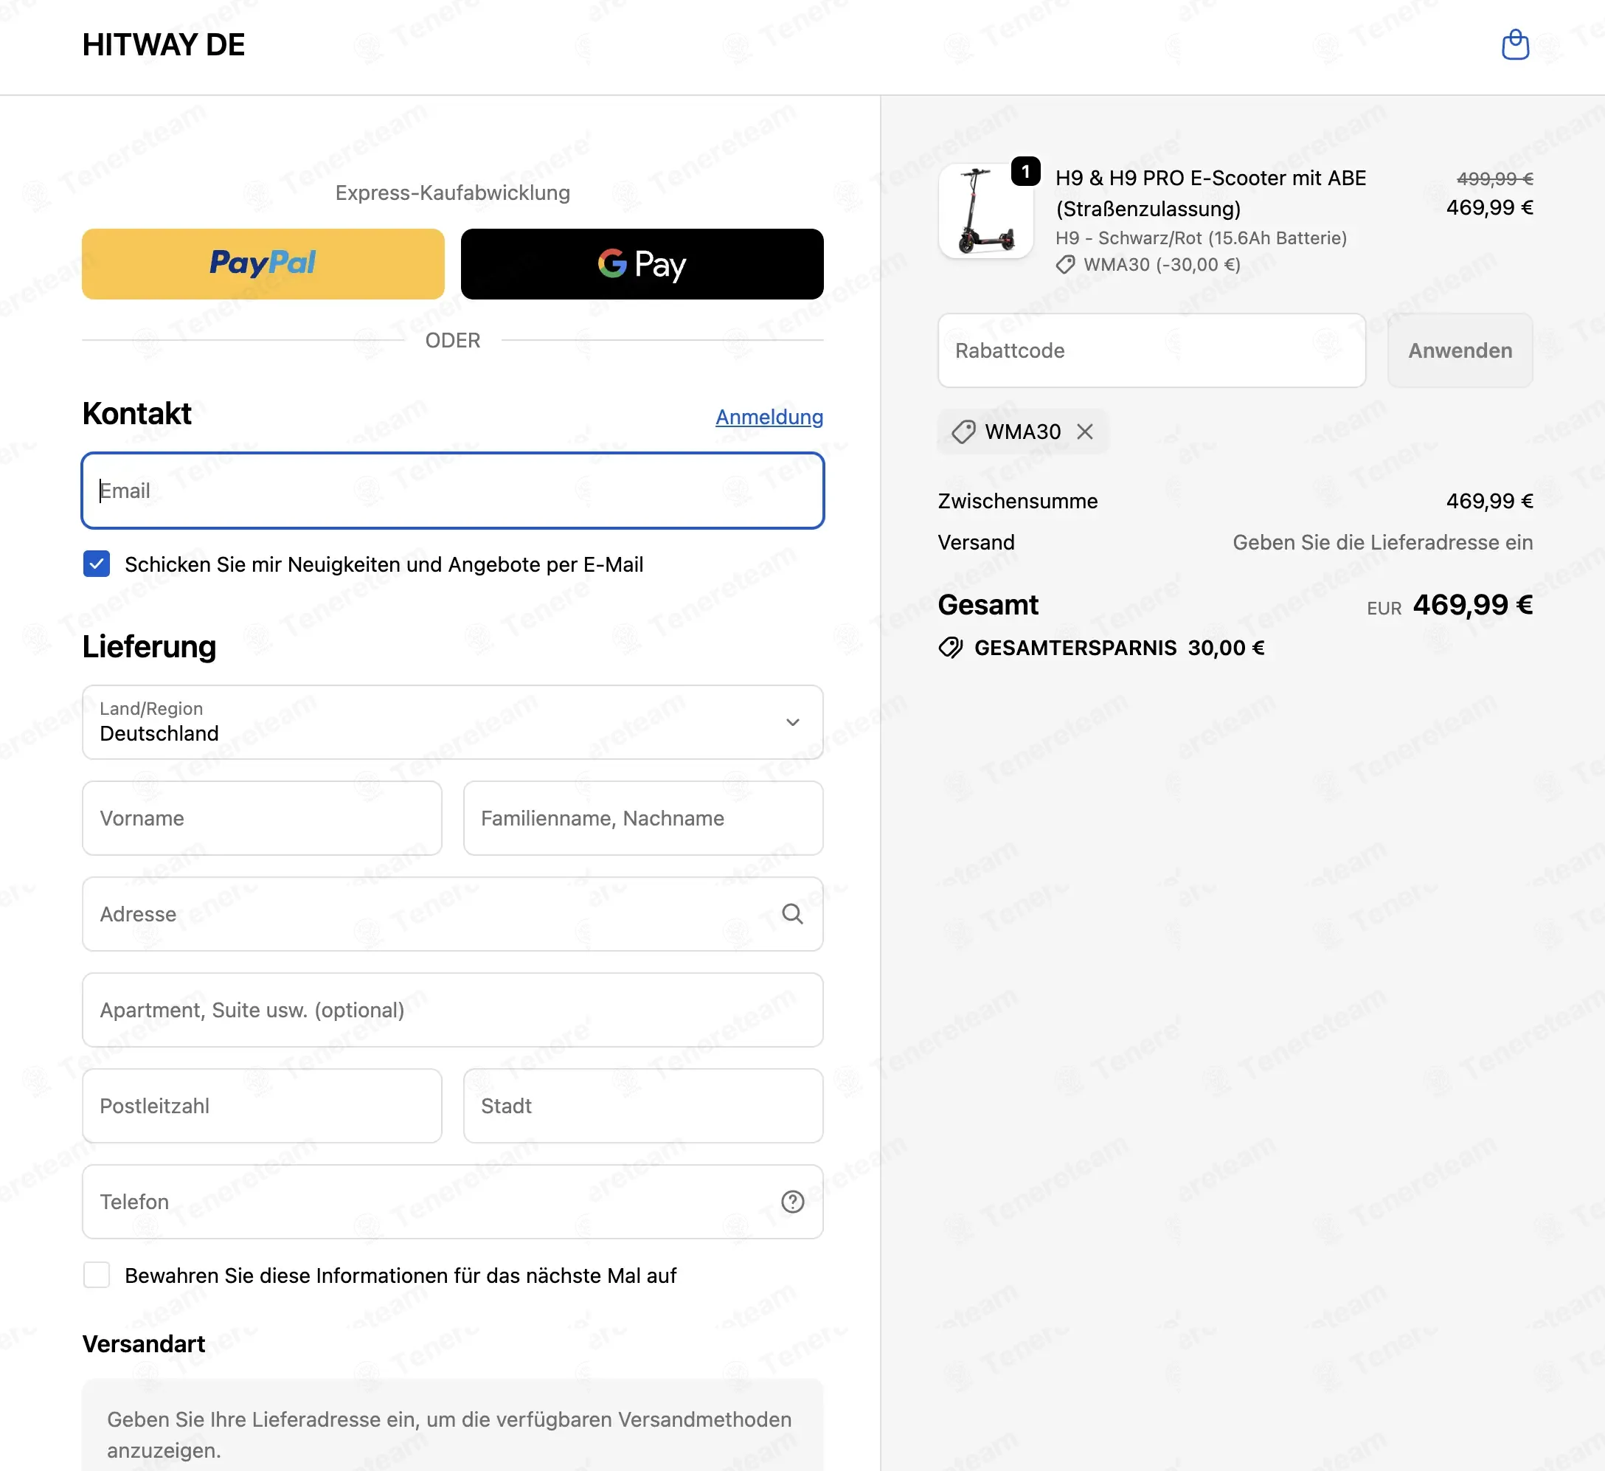
Task: Click the E-Scooter product thumbnail
Action: coord(985,210)
